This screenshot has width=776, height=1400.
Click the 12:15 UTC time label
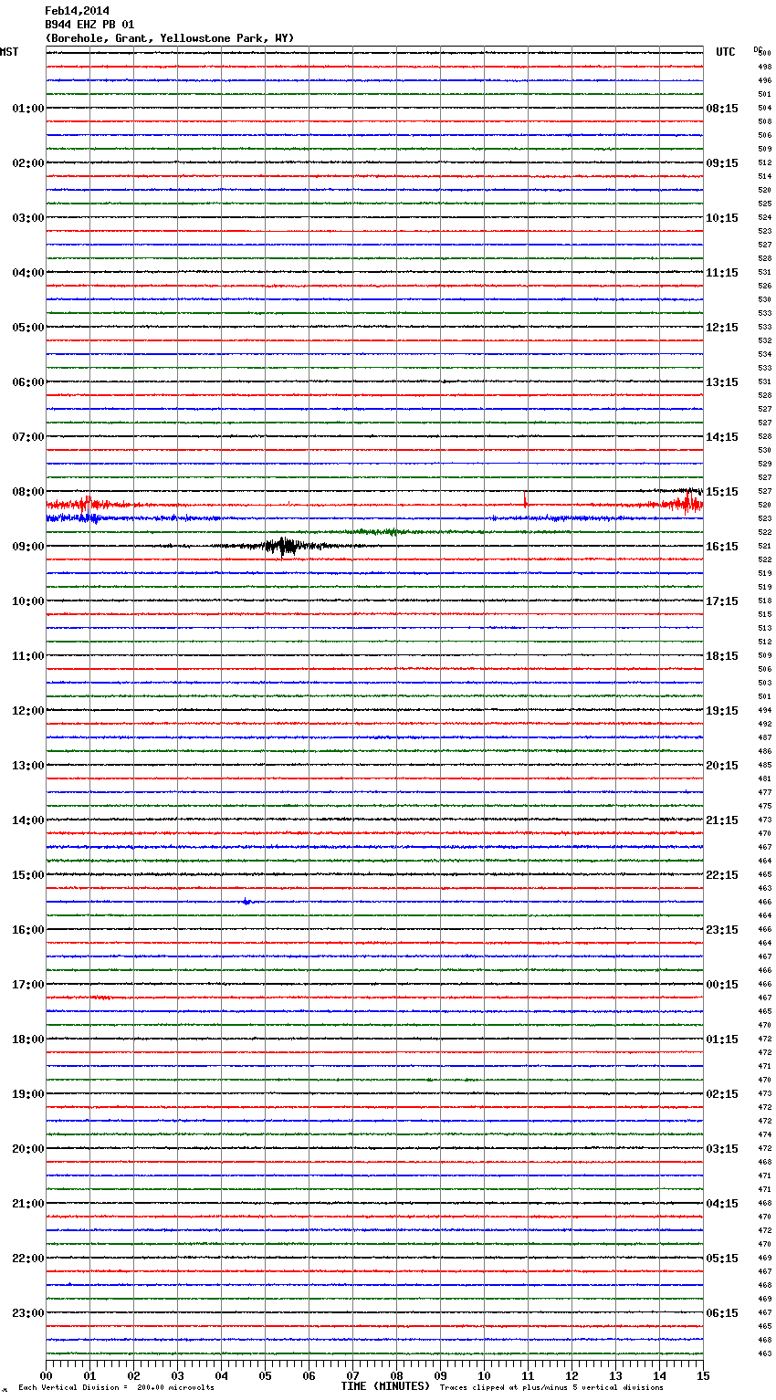point(722,328)
